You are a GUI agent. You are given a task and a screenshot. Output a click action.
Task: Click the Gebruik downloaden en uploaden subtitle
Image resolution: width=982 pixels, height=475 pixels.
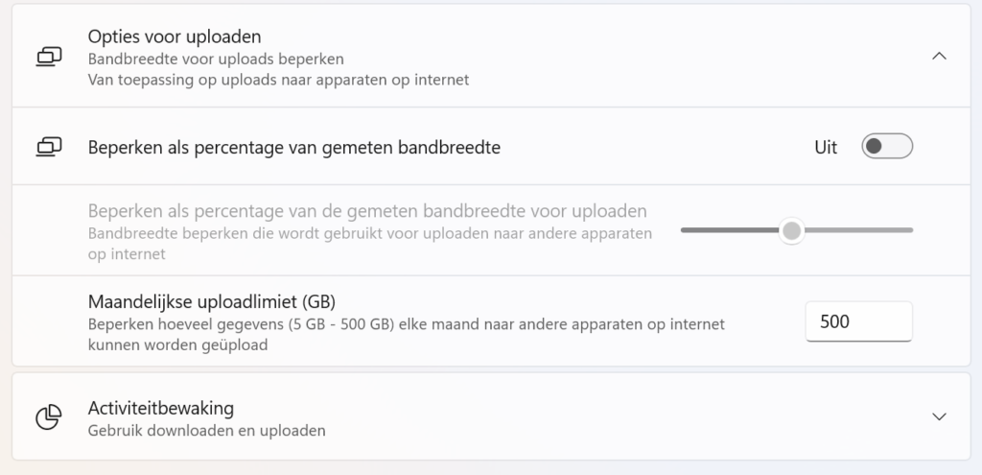[x=207, y=431]
